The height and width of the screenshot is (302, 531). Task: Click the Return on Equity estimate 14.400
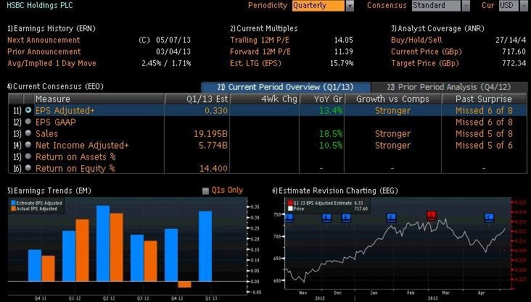tap(213, 168)
